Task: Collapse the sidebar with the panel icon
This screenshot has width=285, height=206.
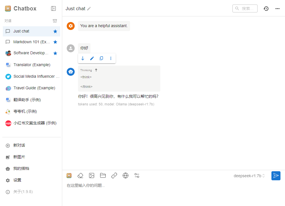Action: point(53,8)
